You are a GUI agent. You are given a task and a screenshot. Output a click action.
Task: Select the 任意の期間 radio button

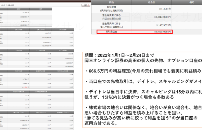[7, 5]
